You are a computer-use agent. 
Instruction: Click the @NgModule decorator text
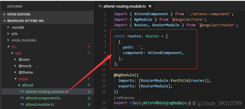point(124,75)
